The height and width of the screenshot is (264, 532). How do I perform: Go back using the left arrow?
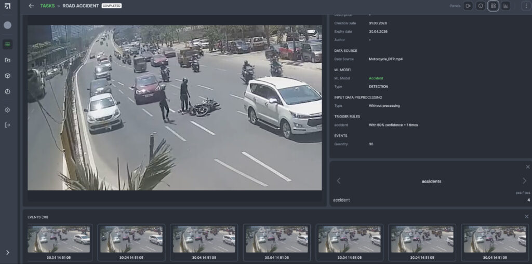(x=31, y=6)
